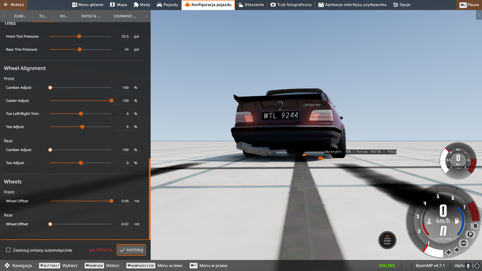Click the engine temperature gauge icon

429,221
